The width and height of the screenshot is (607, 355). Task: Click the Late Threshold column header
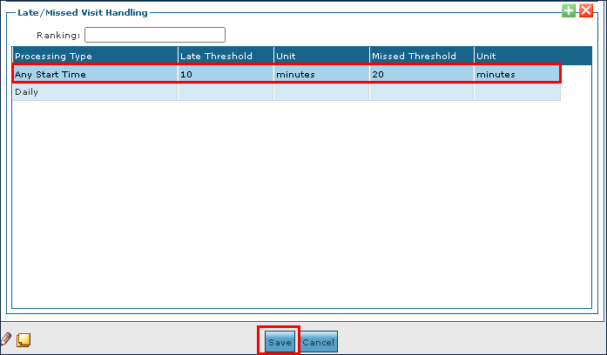coord(225,56)
